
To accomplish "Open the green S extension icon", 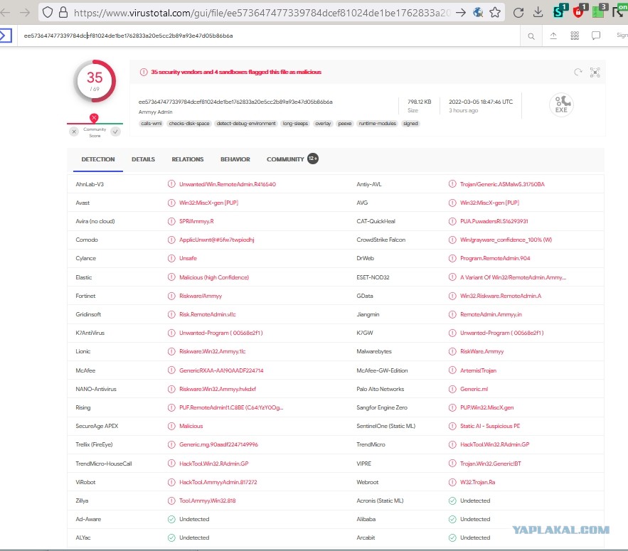I will 560,11.
